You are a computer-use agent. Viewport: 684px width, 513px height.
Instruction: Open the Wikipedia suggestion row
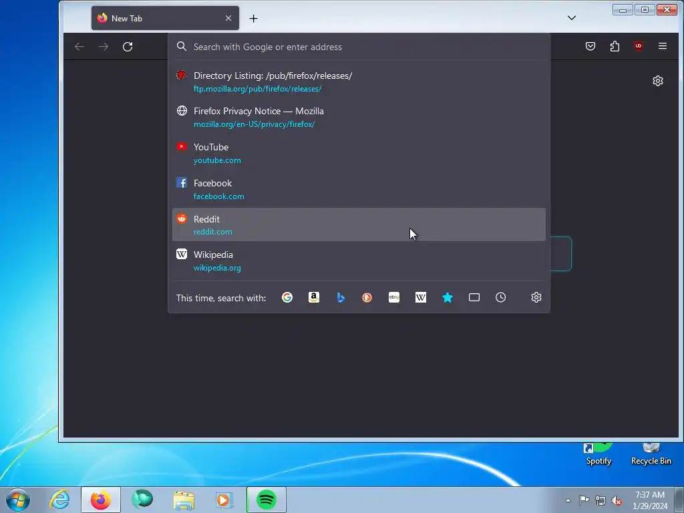click(359, 261)
